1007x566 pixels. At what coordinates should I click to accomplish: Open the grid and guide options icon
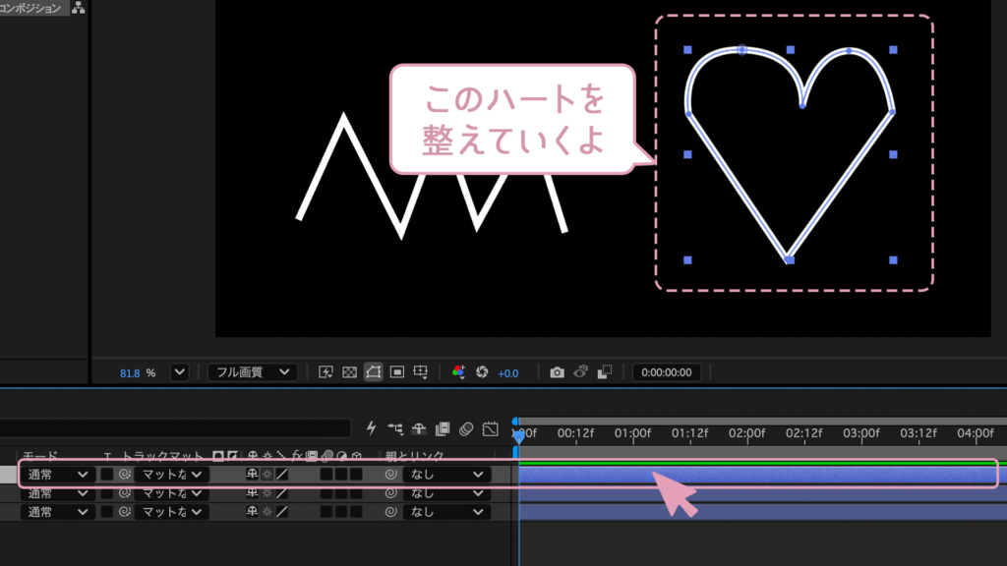coord(421,372)
